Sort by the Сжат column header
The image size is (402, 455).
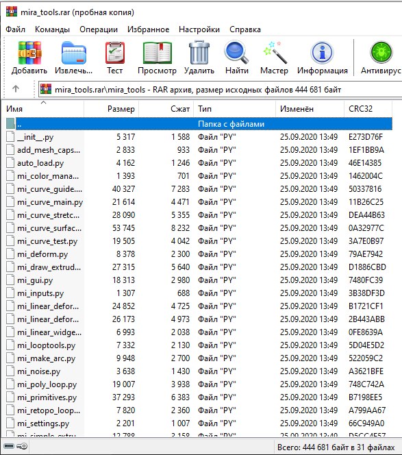coord(166,109)
